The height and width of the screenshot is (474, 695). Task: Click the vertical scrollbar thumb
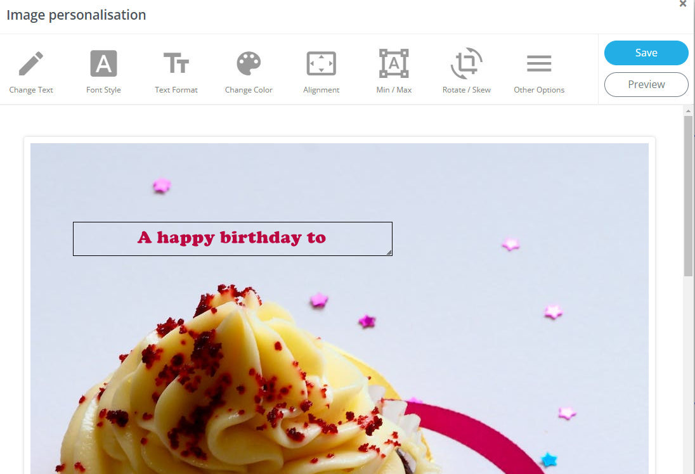point(688,196)
